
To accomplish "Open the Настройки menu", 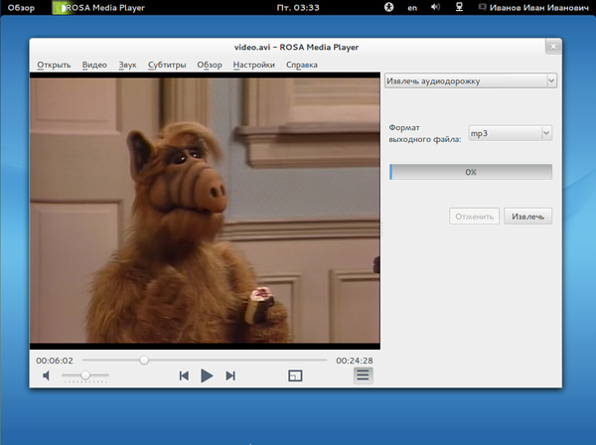I will click(254, 65).
